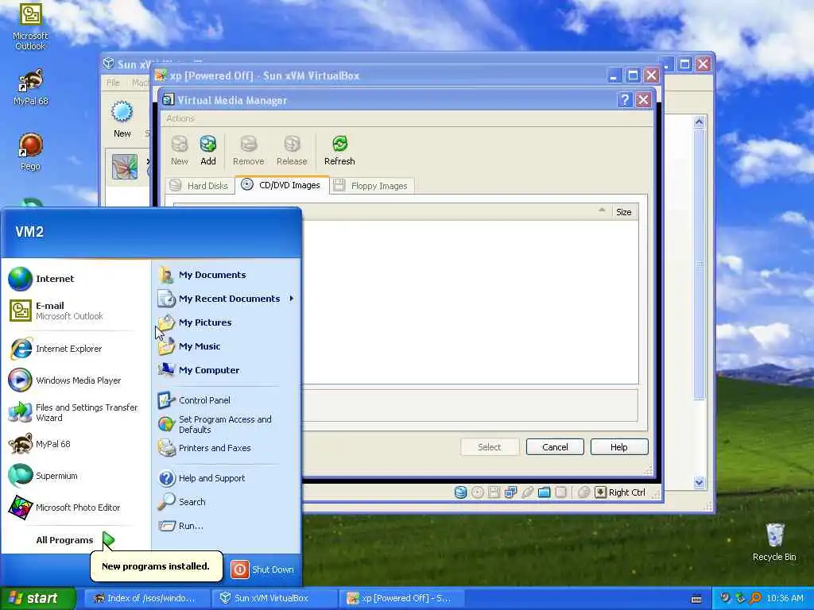
Task: Open Internet from the Start menu
Action: [x=76, y=279]
